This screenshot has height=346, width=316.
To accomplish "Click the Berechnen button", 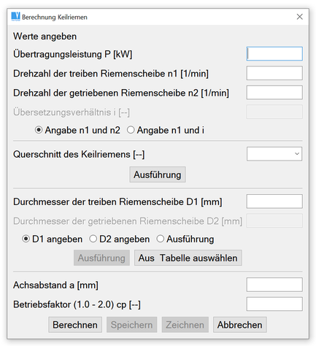I will (75, 325).
